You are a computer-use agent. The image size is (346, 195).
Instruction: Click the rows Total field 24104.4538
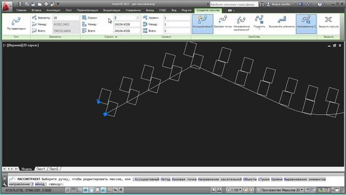[127, 31]
